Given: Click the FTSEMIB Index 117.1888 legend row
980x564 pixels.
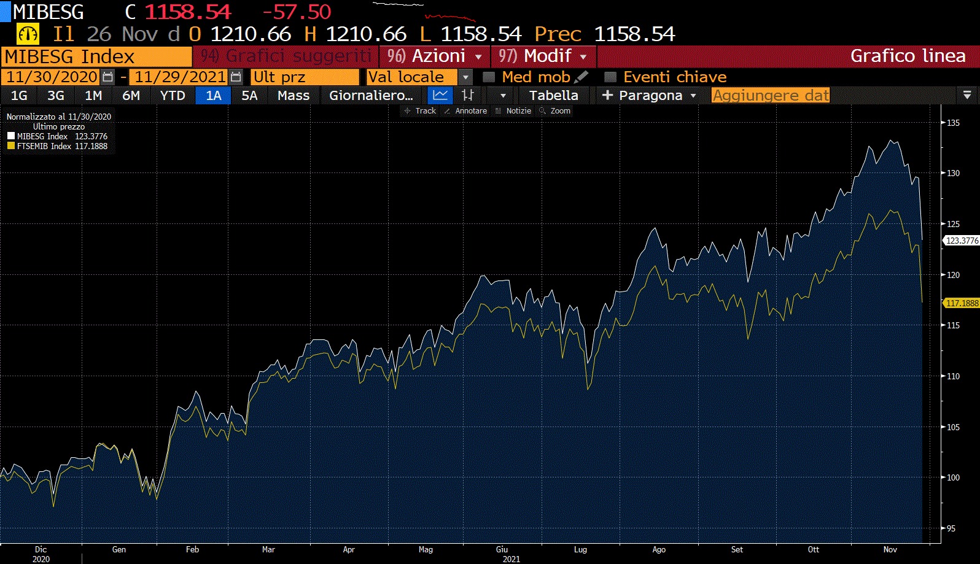Looking at the screenshot, I should point(58,146).
